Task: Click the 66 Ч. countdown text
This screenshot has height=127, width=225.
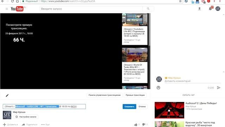Action: pos(19,40)
